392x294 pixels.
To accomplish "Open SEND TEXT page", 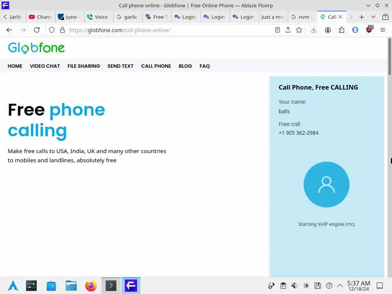I will [121, 66].
